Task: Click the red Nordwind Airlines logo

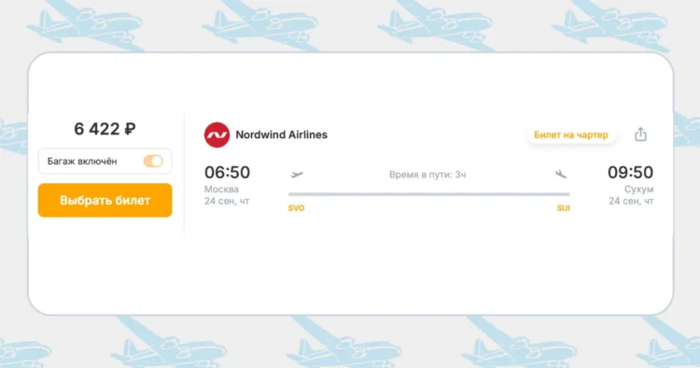Action: [217, 134]
